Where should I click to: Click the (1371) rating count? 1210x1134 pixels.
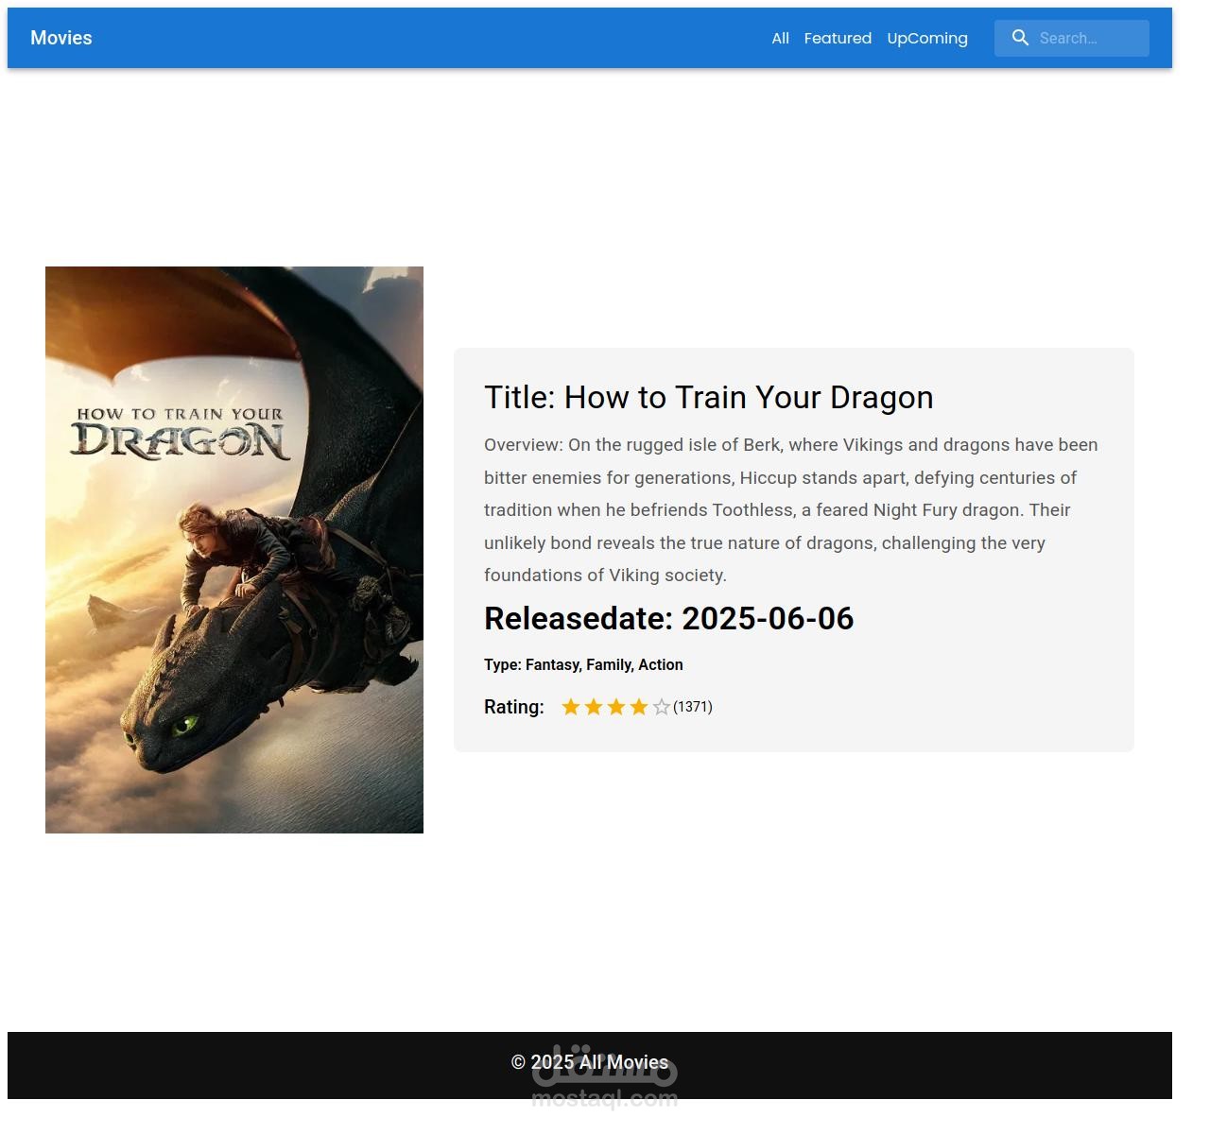[693, 707]
